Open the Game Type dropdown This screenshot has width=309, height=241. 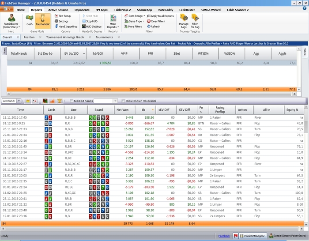point(134,21)
